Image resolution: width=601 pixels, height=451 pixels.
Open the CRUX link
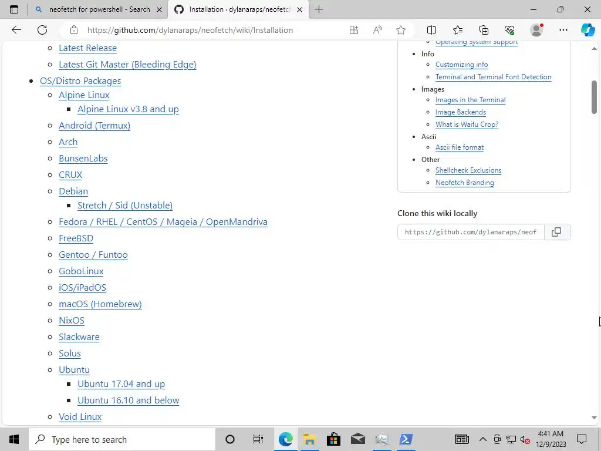70,175
